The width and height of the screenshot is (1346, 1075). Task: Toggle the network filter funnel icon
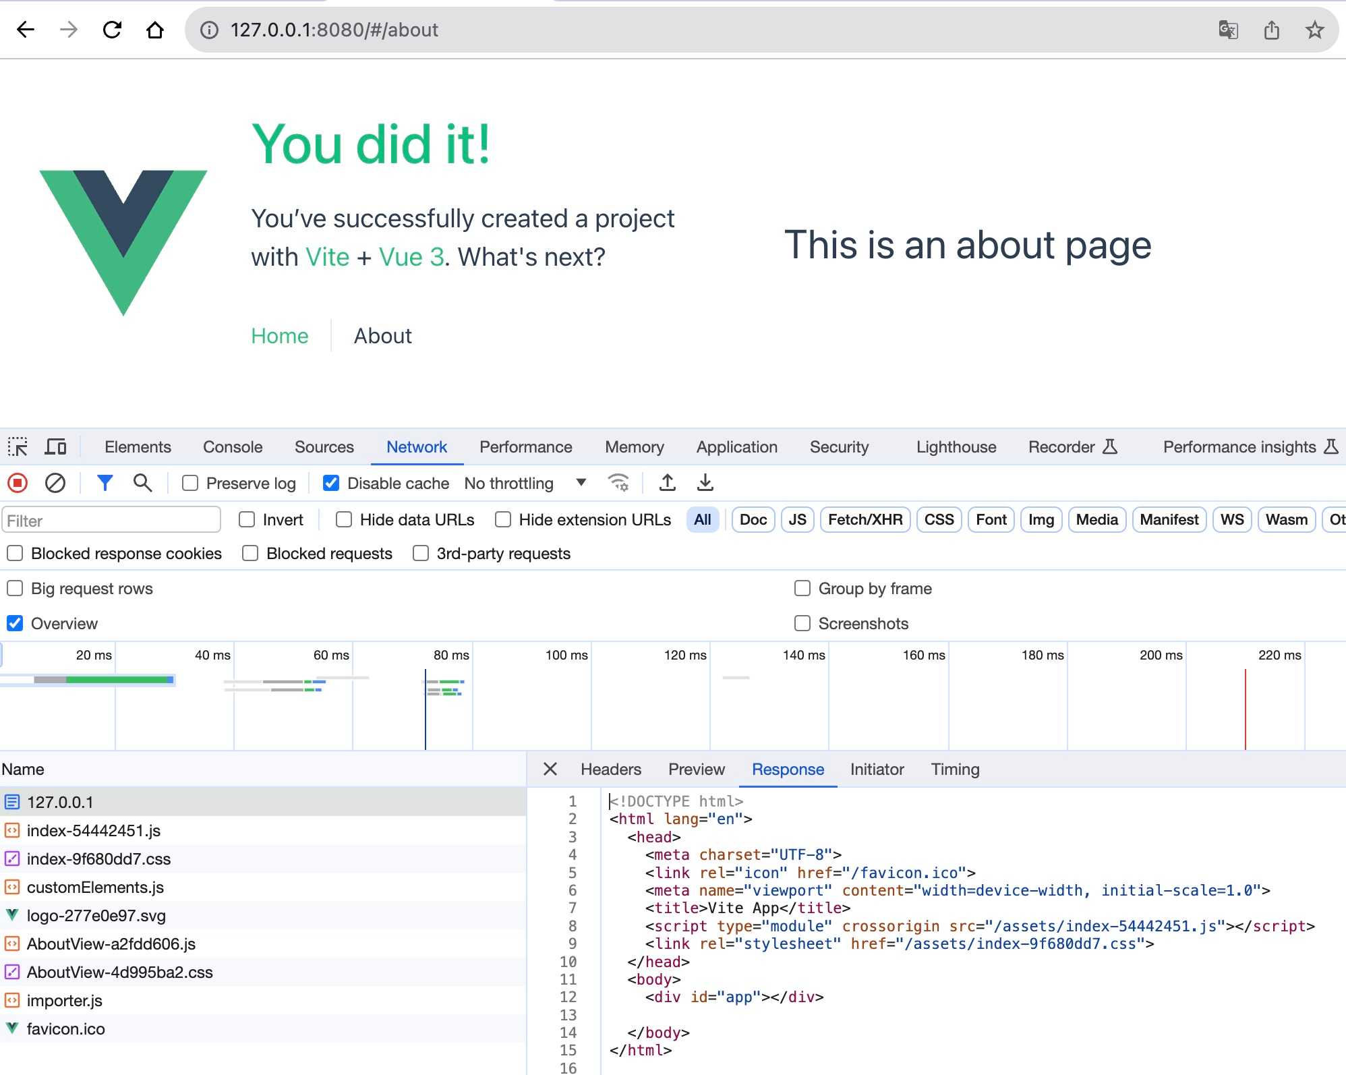(105, 483)
